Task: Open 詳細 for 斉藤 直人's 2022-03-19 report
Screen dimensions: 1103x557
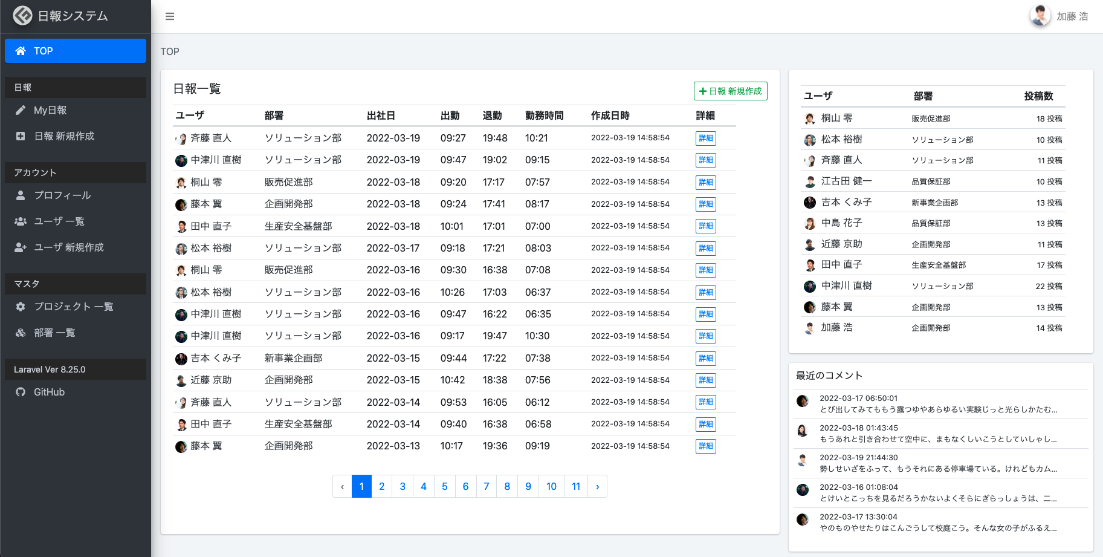Action: [x=705, y=138]
